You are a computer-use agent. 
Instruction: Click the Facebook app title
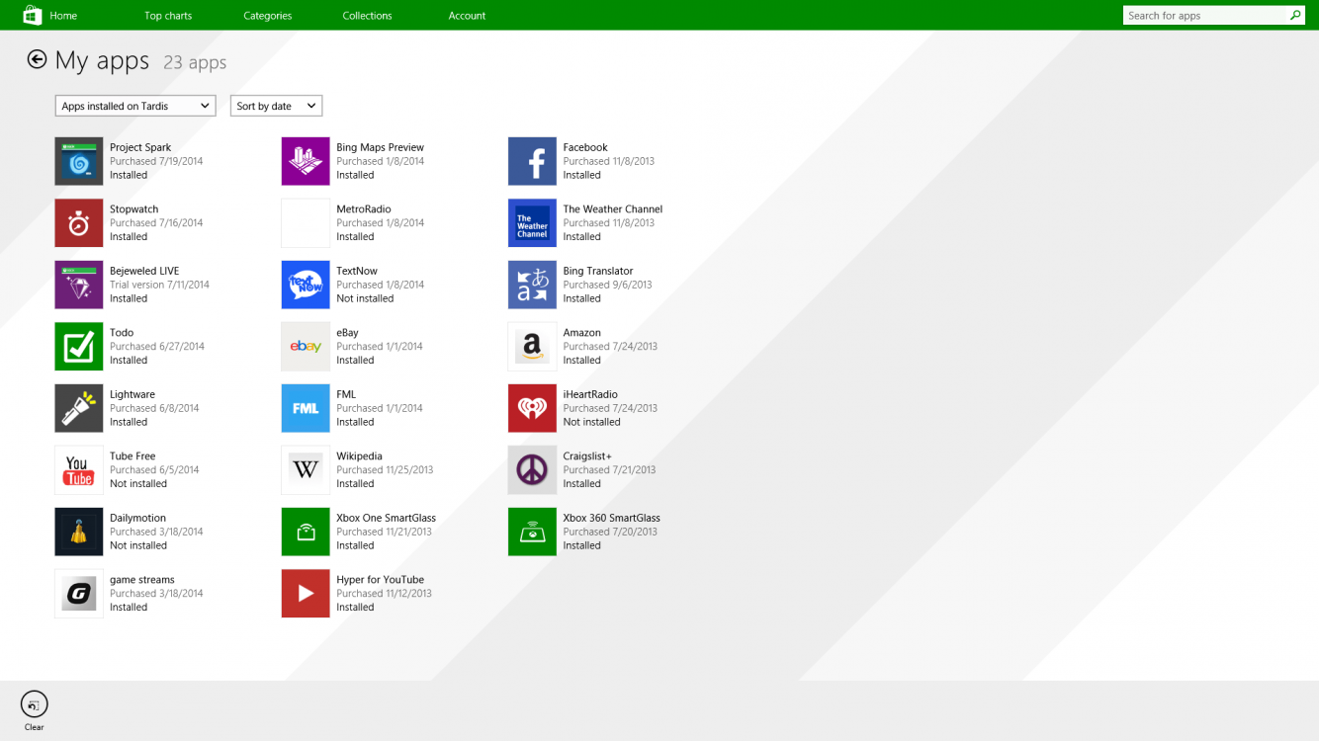(585, 147)
